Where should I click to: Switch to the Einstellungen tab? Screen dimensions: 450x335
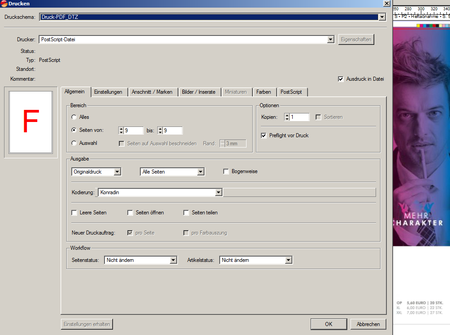(108, 92)
